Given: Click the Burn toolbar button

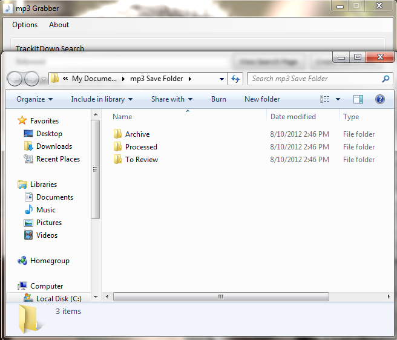Looking at the screenshot, I should tap(218, 99).
